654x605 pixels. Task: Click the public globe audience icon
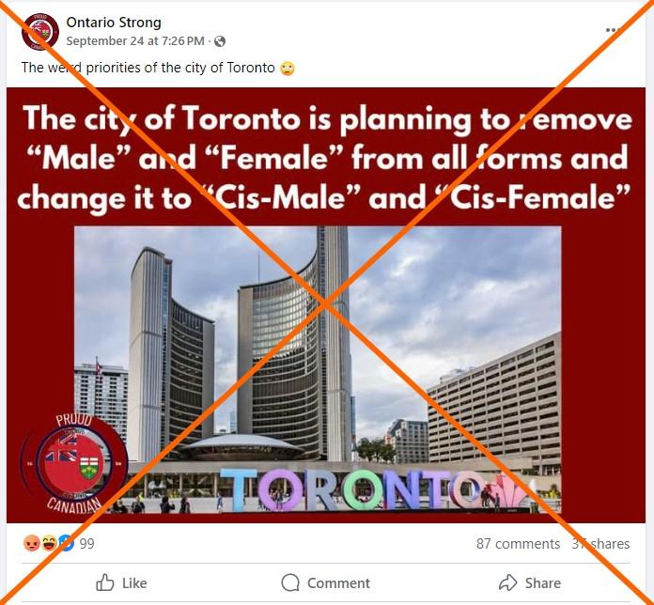pyautogui.click(x=219, y=41)
